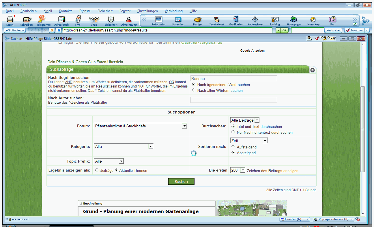Screen dimensions: 374x227
Task: Expand the Forum dropdown list
Action: point(184,126)
